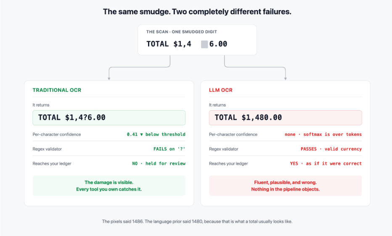Click 'FAILS on ?' regex result
392x236 pixels.
click(169, 149)
